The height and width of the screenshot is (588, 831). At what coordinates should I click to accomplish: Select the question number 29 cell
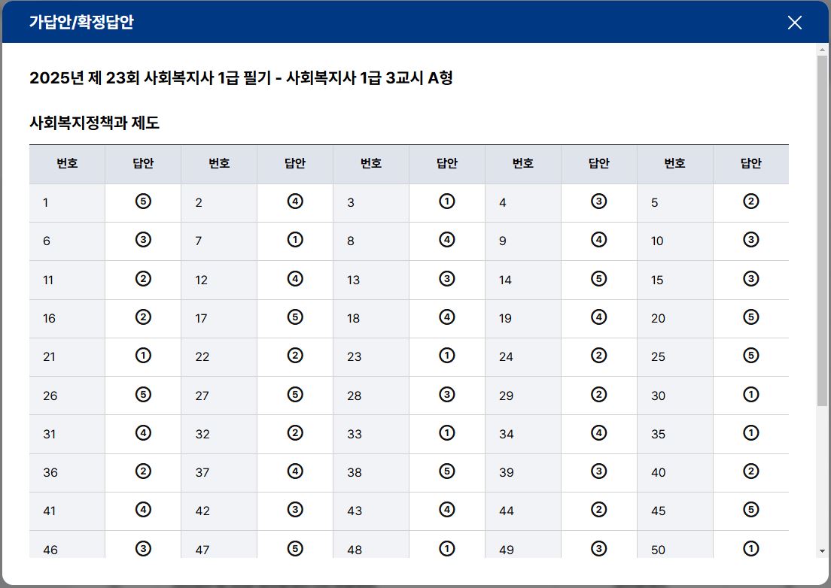point(522,396)
